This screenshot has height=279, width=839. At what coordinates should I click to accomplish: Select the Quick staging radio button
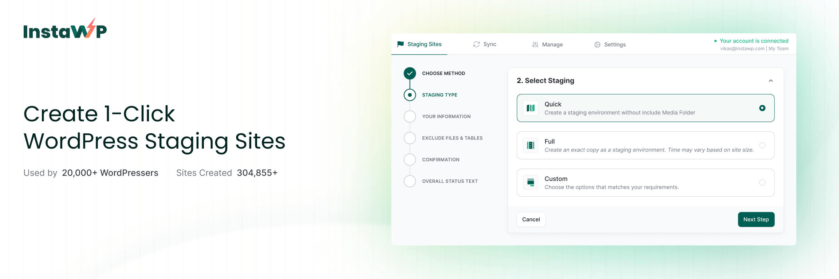pos(762,108)
